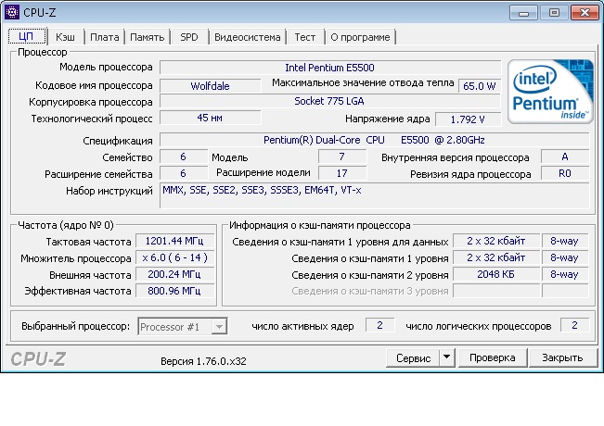Click the Сервис button

413,358
